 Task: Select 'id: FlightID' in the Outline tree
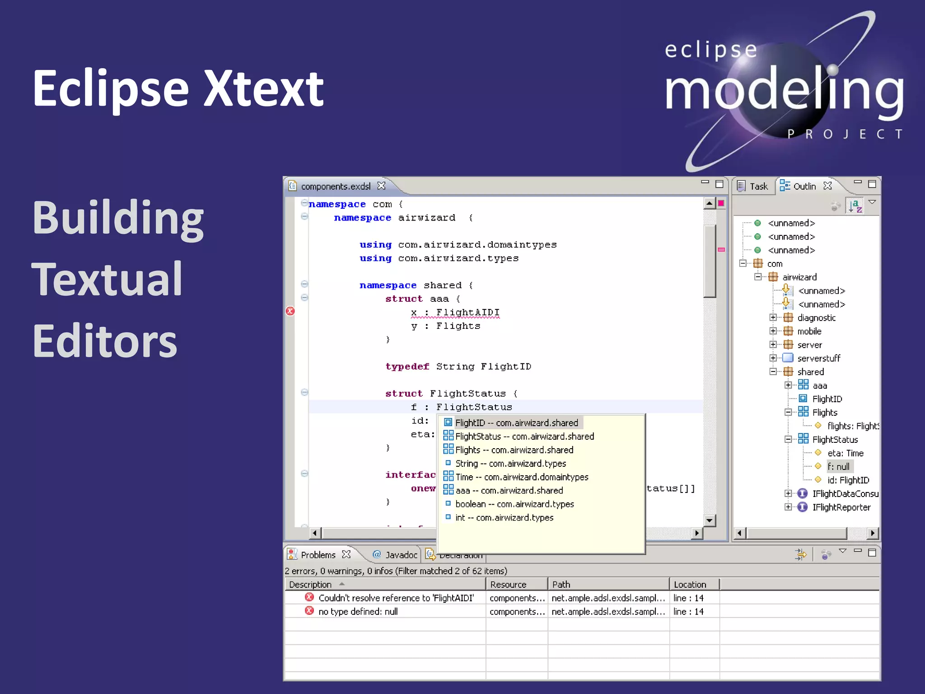(x=848, y=480)
